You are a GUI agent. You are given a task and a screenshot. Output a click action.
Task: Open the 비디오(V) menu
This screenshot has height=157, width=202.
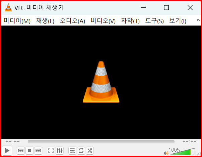103,21
